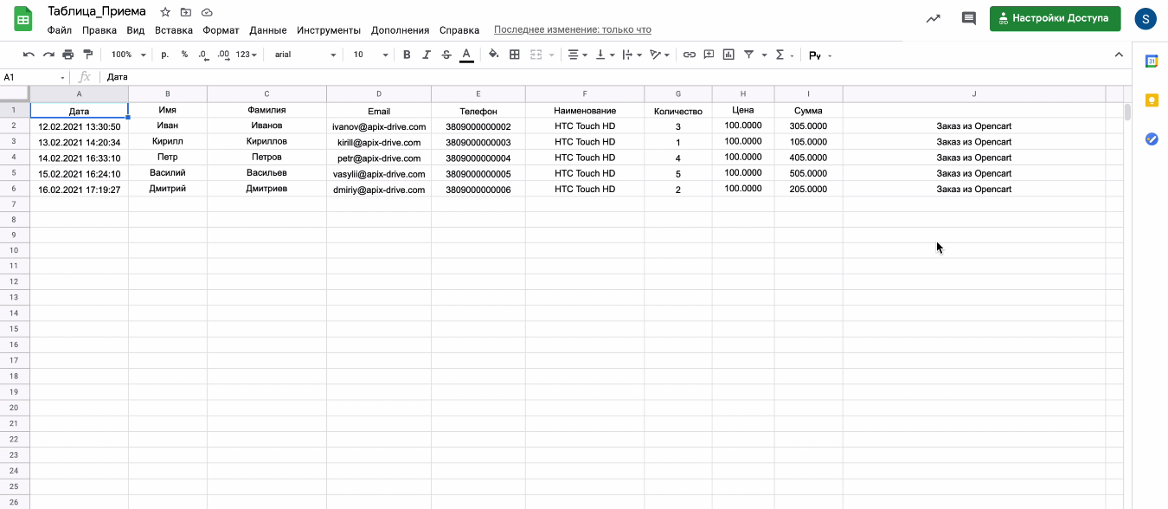This screenshot has height=509, width=1168.
Task: Select row header 4
Action: point(15,158)
